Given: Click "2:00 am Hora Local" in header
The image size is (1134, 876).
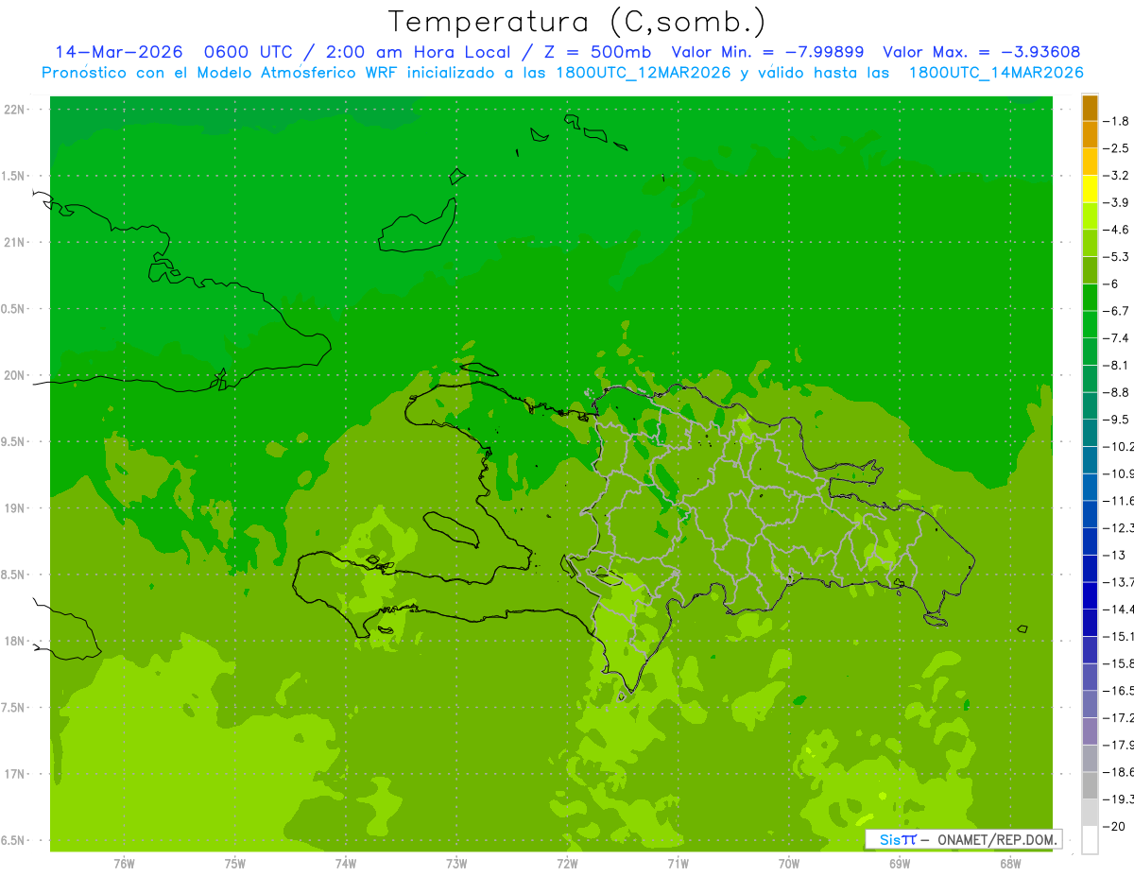Looking at the screenshot, I should (x=418, y=52).
